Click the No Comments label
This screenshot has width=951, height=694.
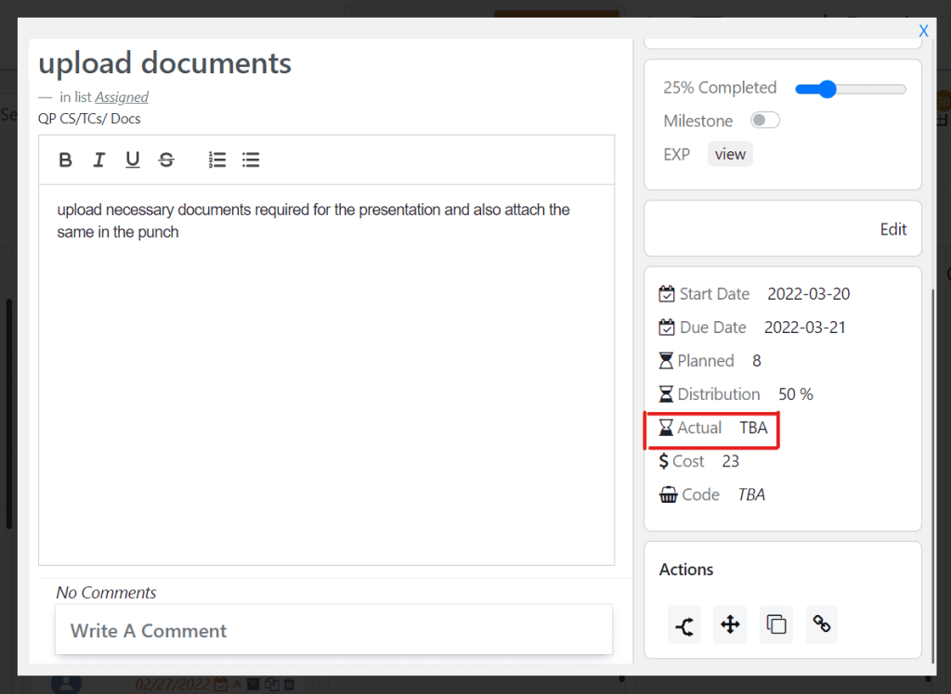pyautogui.click(x=106, y=592)
